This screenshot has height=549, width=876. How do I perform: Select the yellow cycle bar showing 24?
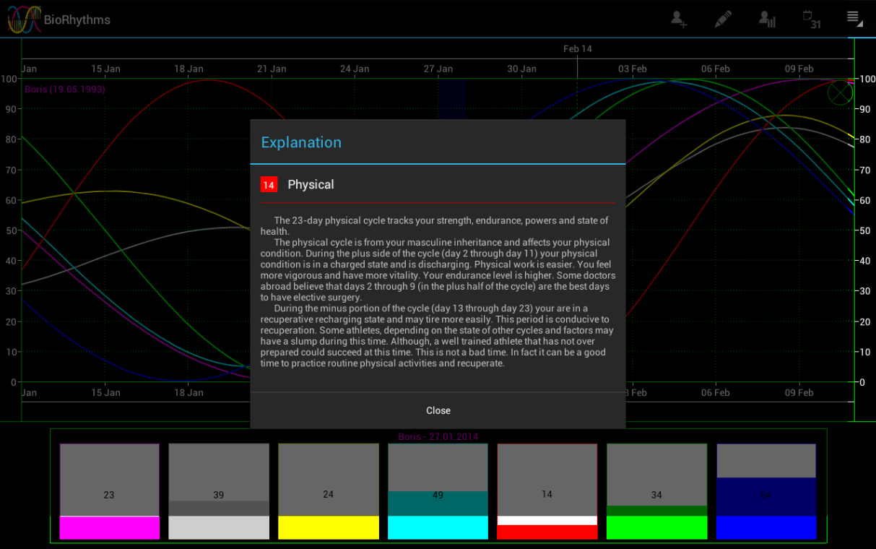[x=329, y=491]
